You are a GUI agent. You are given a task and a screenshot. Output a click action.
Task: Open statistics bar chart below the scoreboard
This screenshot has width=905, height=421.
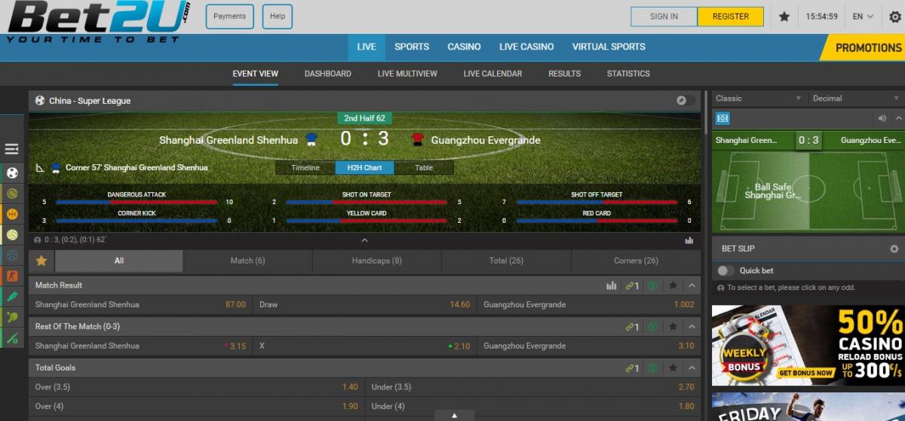point(689,240)
